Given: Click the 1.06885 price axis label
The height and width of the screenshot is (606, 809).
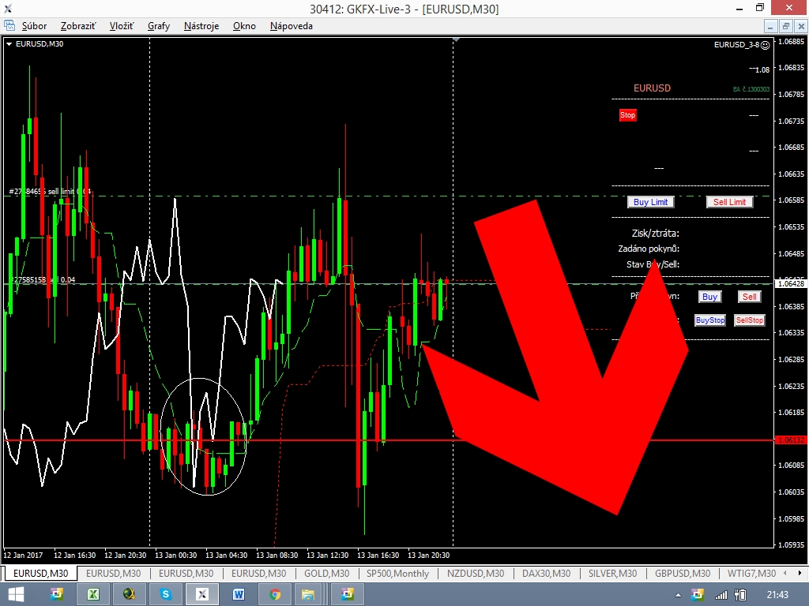Looking at the screenshot, I should click(791, 42).
